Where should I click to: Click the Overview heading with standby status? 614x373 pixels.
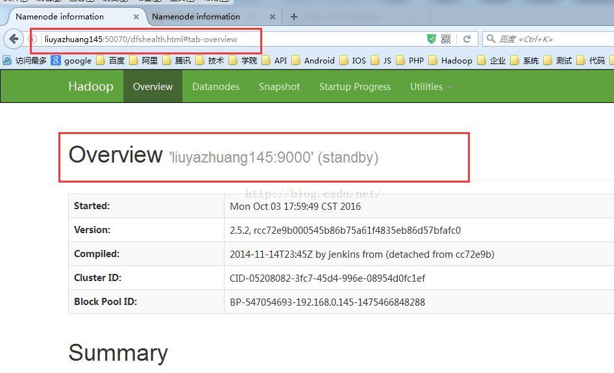[223, 155]
